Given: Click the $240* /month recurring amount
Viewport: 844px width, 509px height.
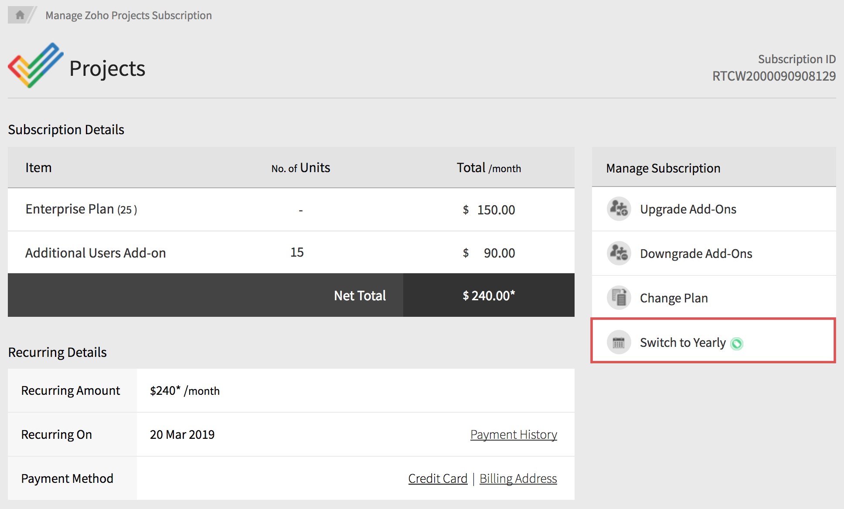Looking at the screenshot, I should coord(185,391).
